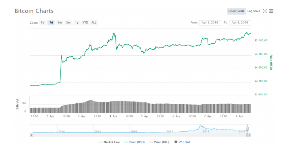292x149 pixels.
Task: Click the 2016 label in navigator
Action: coord(134,131)
